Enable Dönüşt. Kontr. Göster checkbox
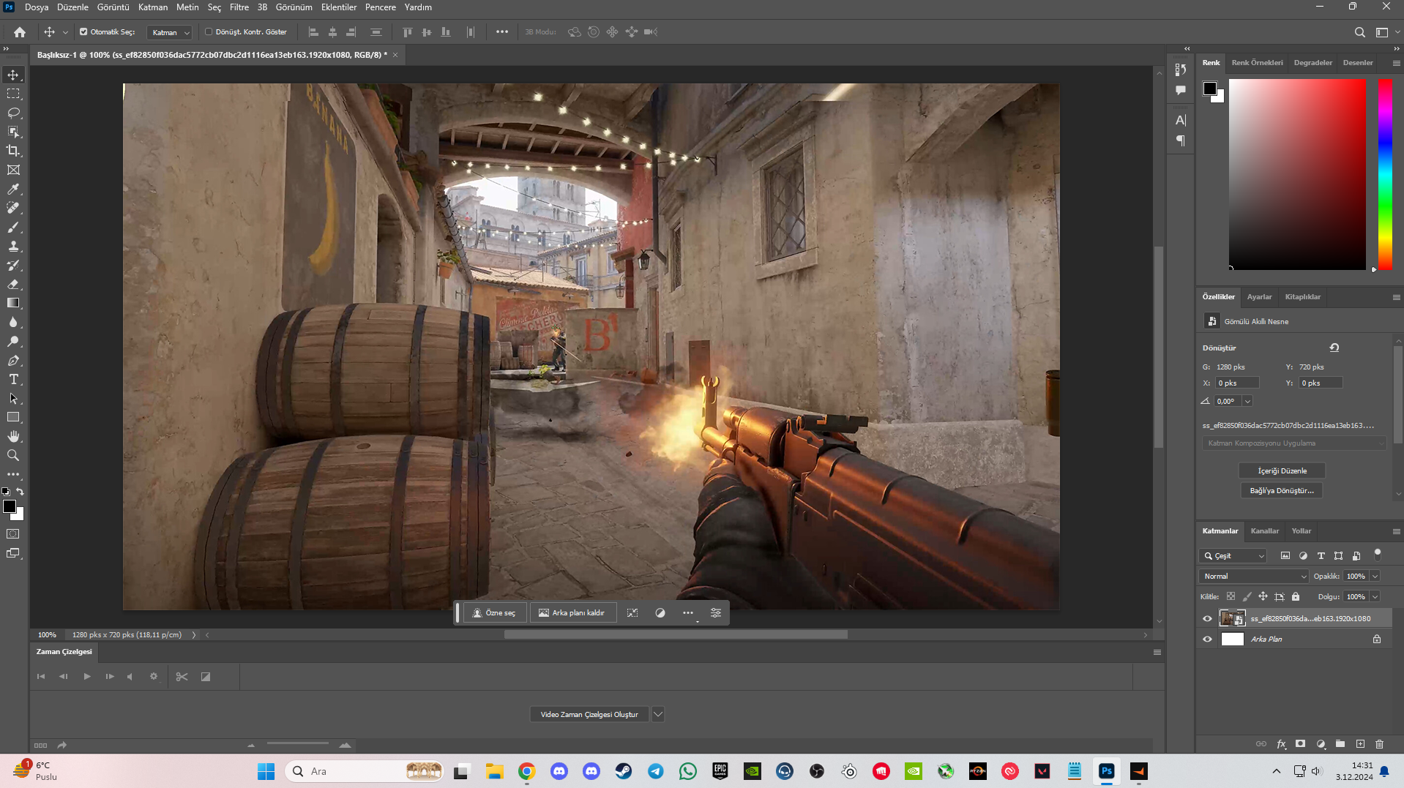 pyautogui.click(x=209, y=32)
